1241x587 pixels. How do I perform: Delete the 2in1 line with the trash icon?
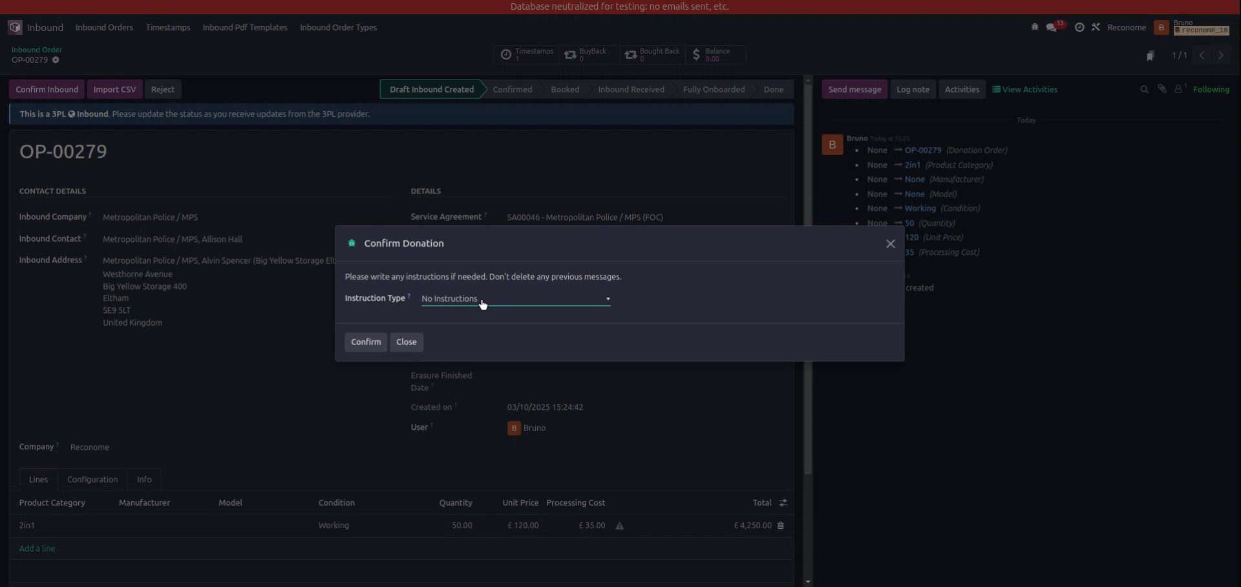coord(780,526)
